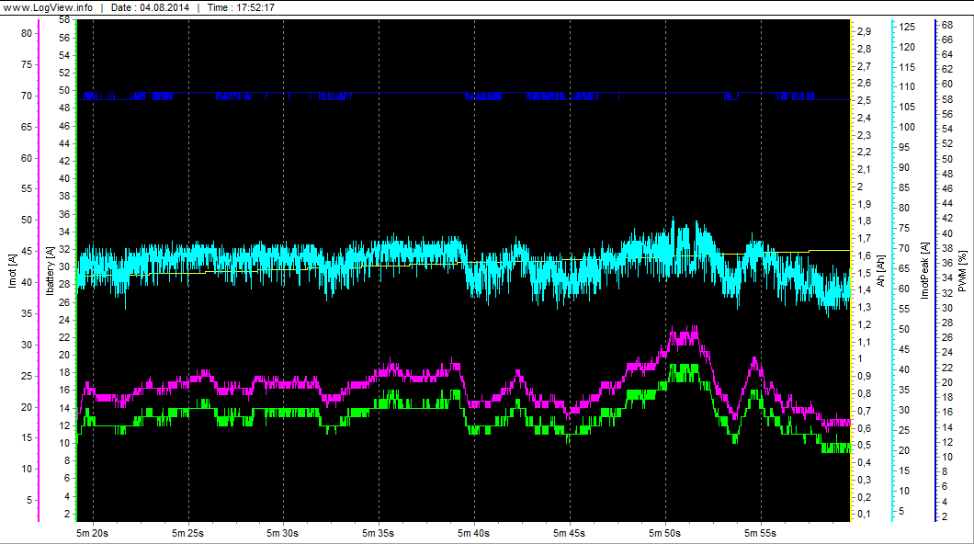Click value 100 on the ImotPeak axis
This screenshot has width=974, height=544.
coord(907,128)
